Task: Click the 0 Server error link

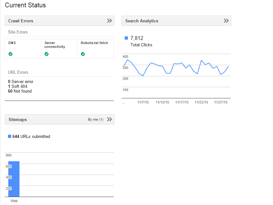Action: click(x=21, y=81)
